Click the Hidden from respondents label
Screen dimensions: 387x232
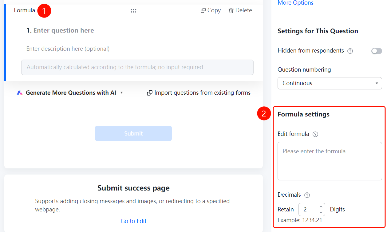click(311, 51)
